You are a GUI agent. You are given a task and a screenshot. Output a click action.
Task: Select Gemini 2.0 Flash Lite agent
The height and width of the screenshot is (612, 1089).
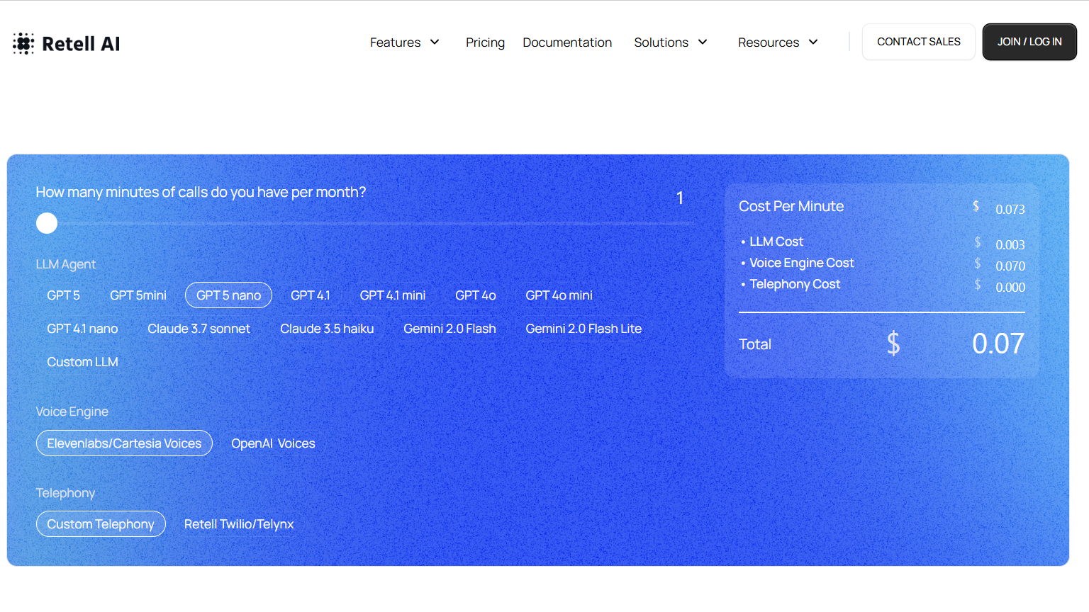583,329
